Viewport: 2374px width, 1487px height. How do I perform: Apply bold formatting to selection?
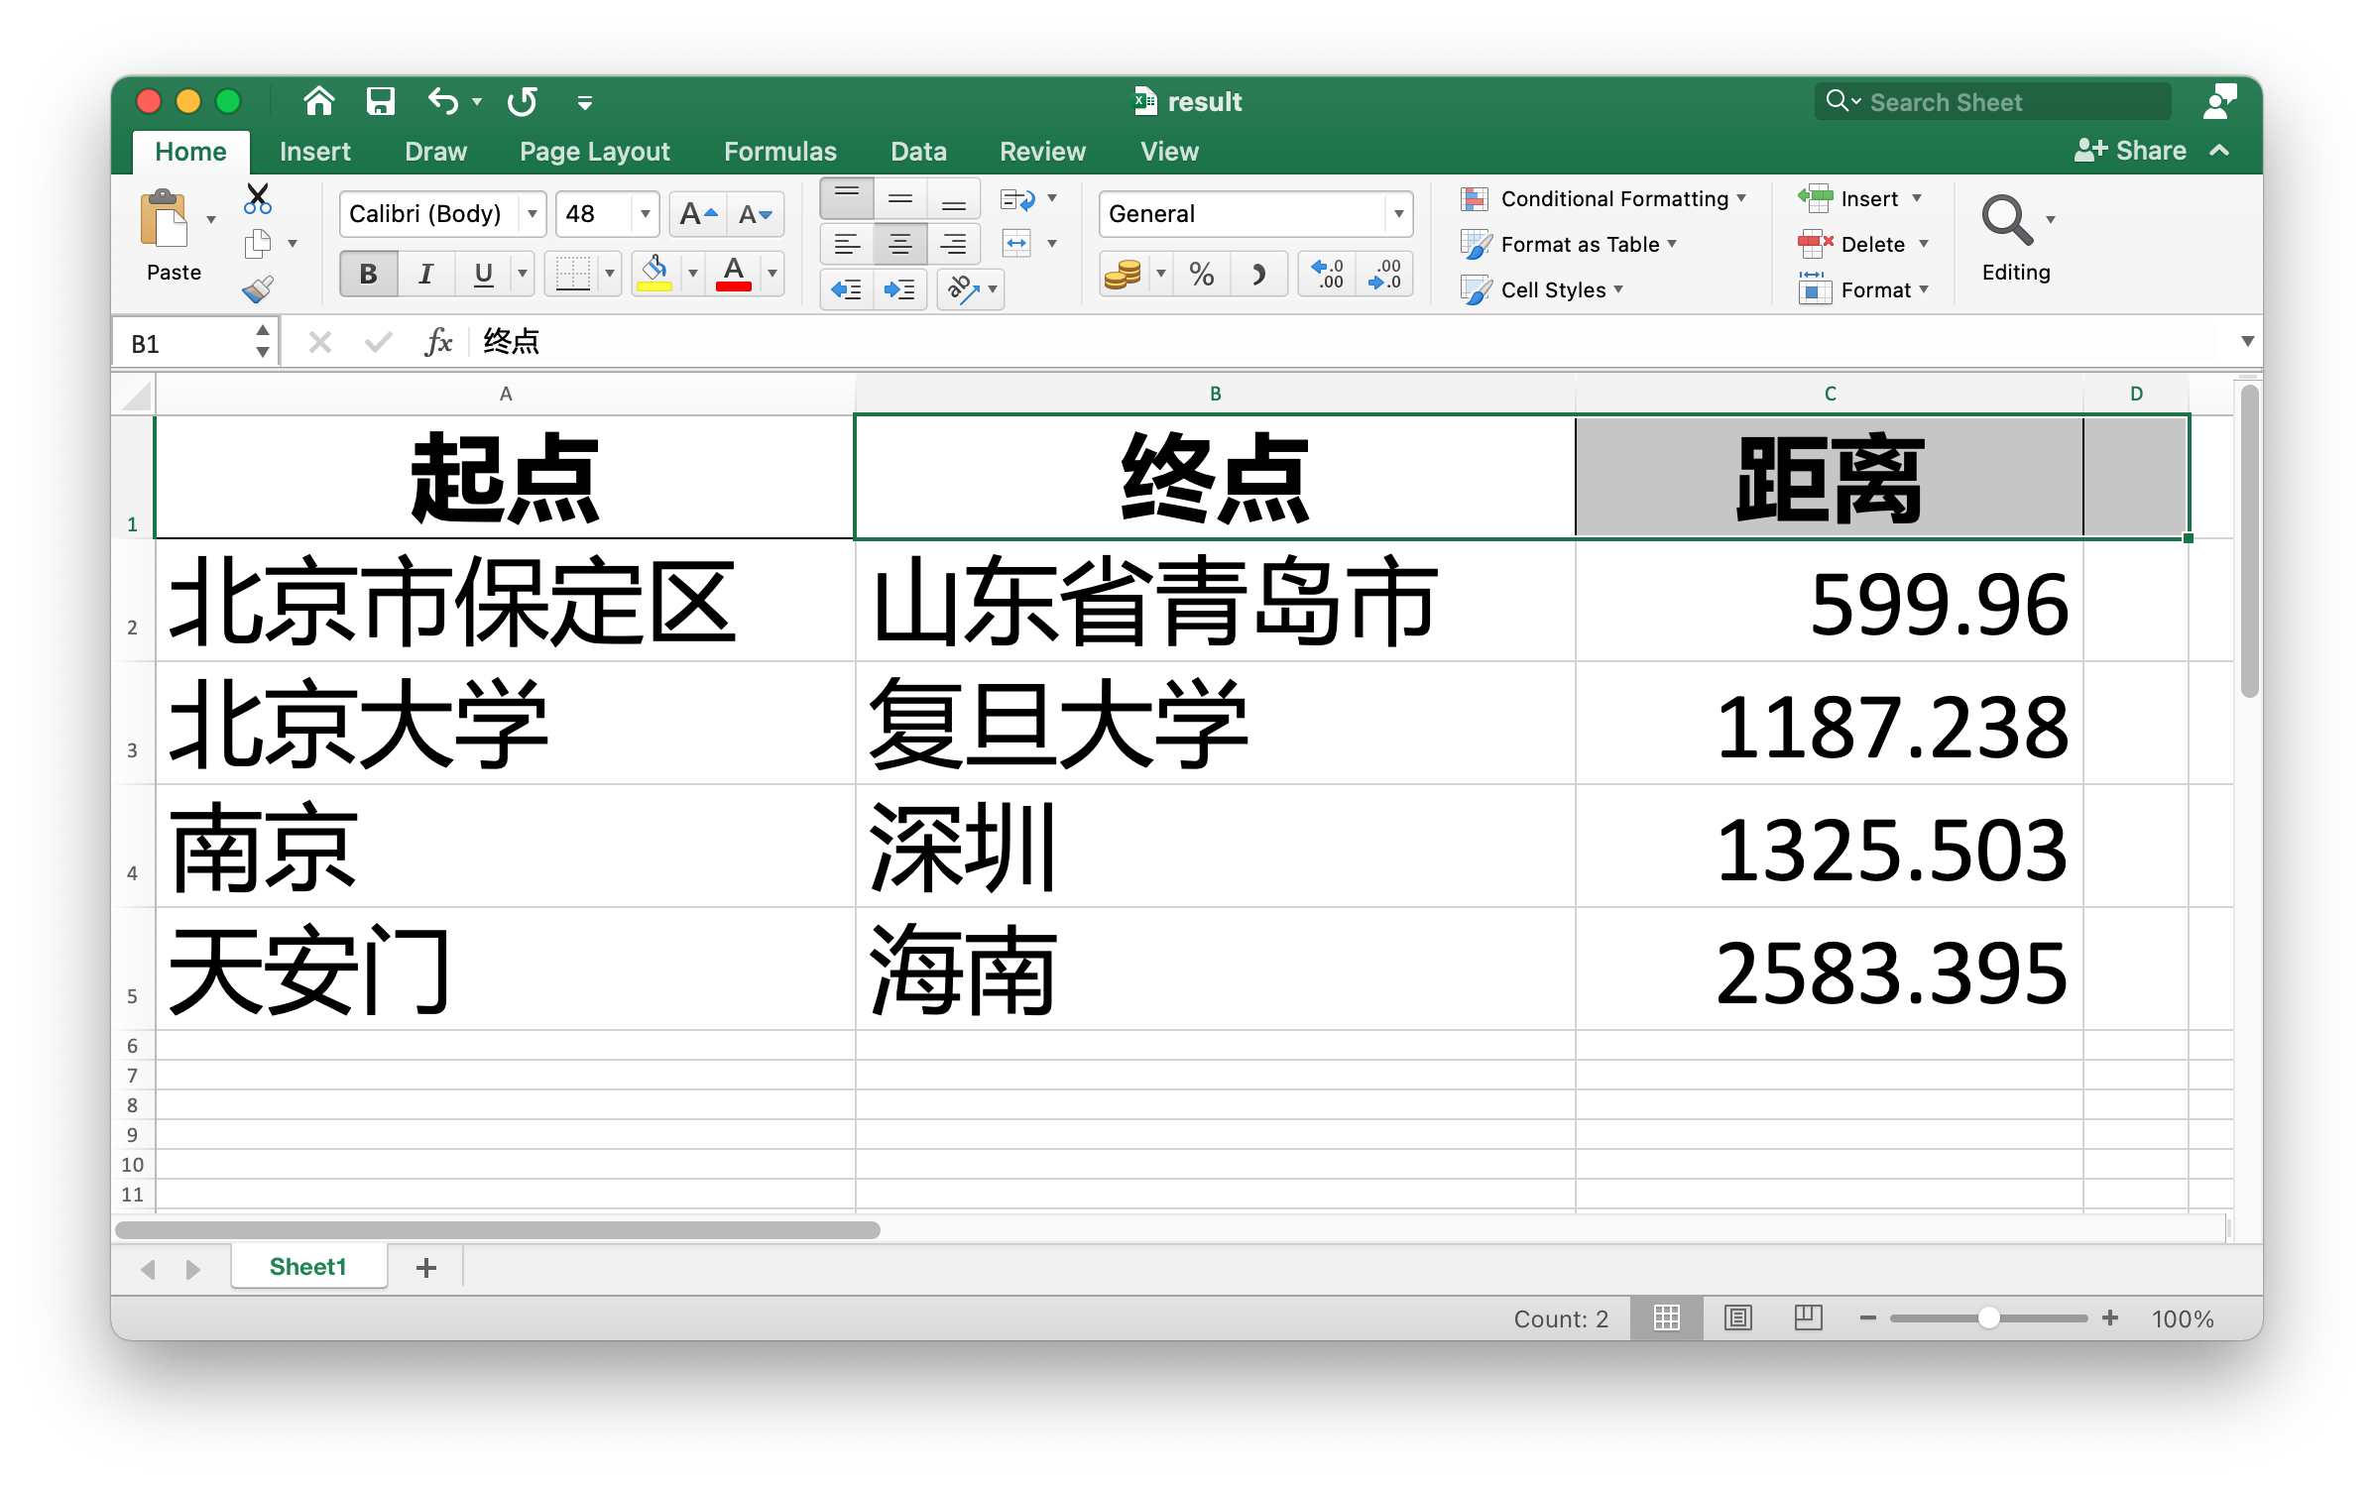[x=368, y=274]
